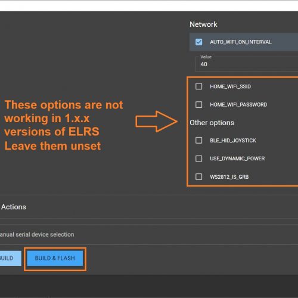Image resolution: width=298 pixels, height=298 pixels.
Task: Click the Actions section heading
Action: pyautogui.click(x=14, y=207)
